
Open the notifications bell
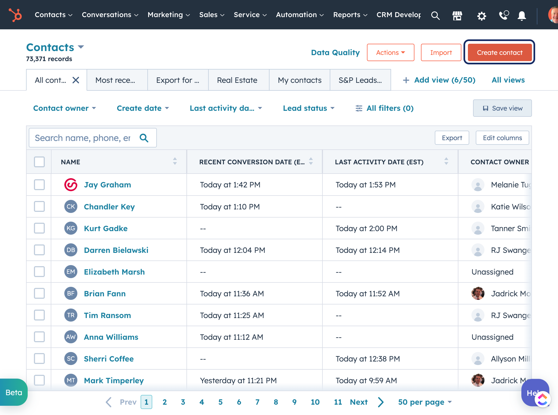(x=522, y=15)
